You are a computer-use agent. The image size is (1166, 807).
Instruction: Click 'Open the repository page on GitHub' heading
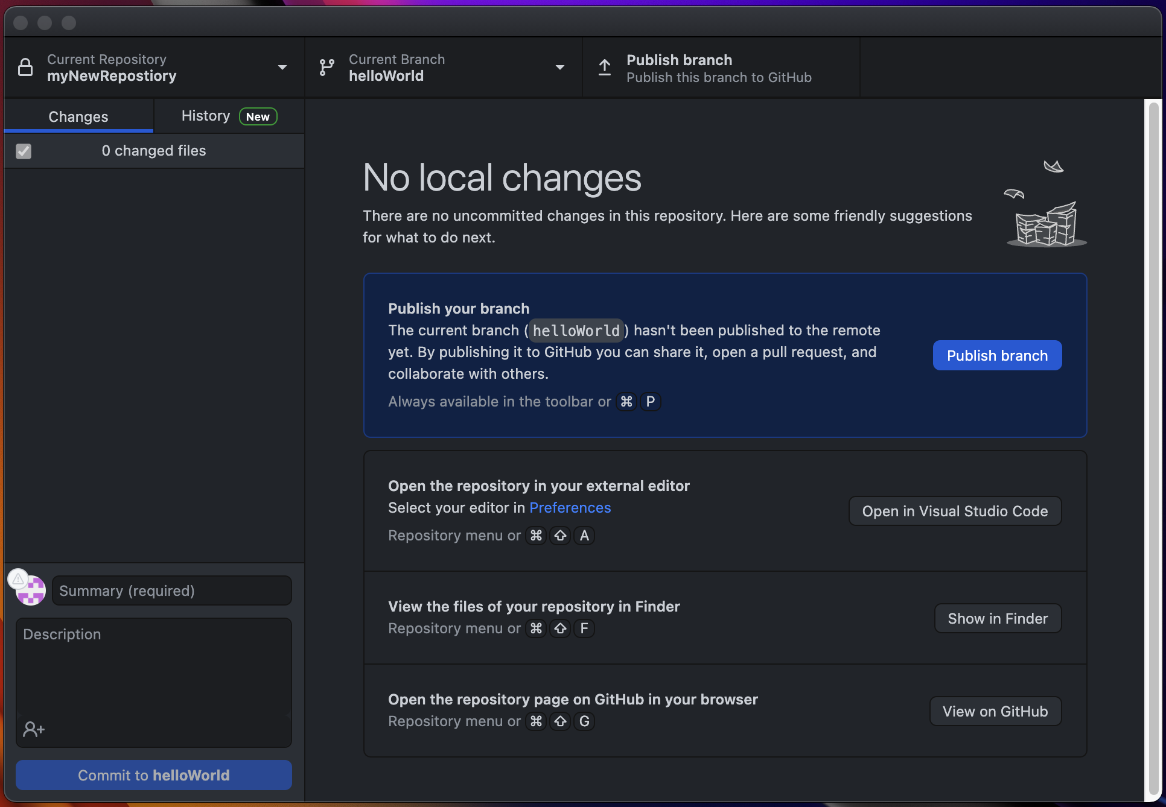pyautogui.click(x=573, y=700)
